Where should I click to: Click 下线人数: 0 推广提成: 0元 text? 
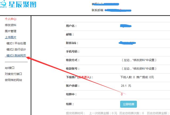(x=137, y=77)
